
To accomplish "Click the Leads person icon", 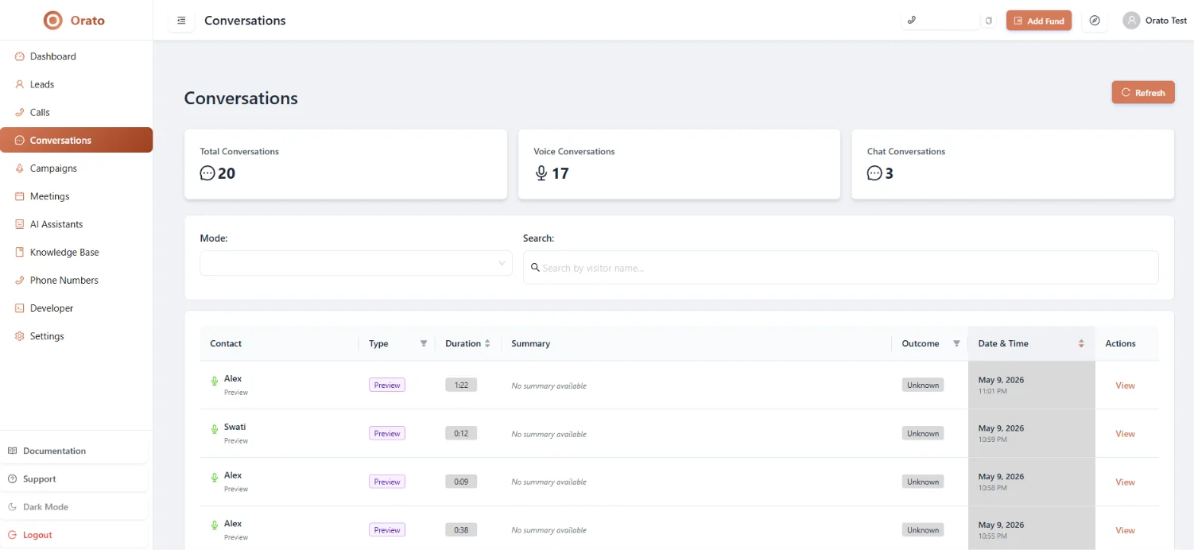I will pos(20,84).
